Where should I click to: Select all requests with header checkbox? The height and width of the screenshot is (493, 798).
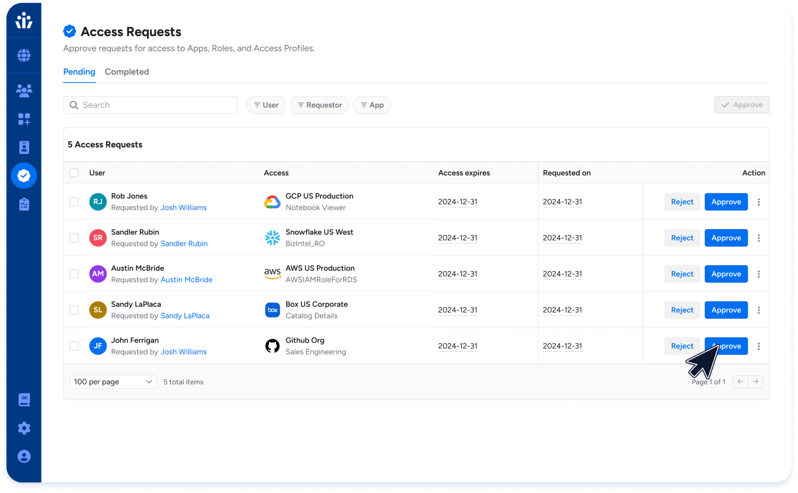[74, 173]
